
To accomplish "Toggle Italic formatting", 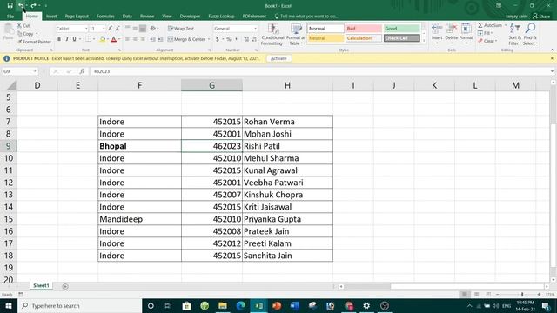I will tap(67, 39).
